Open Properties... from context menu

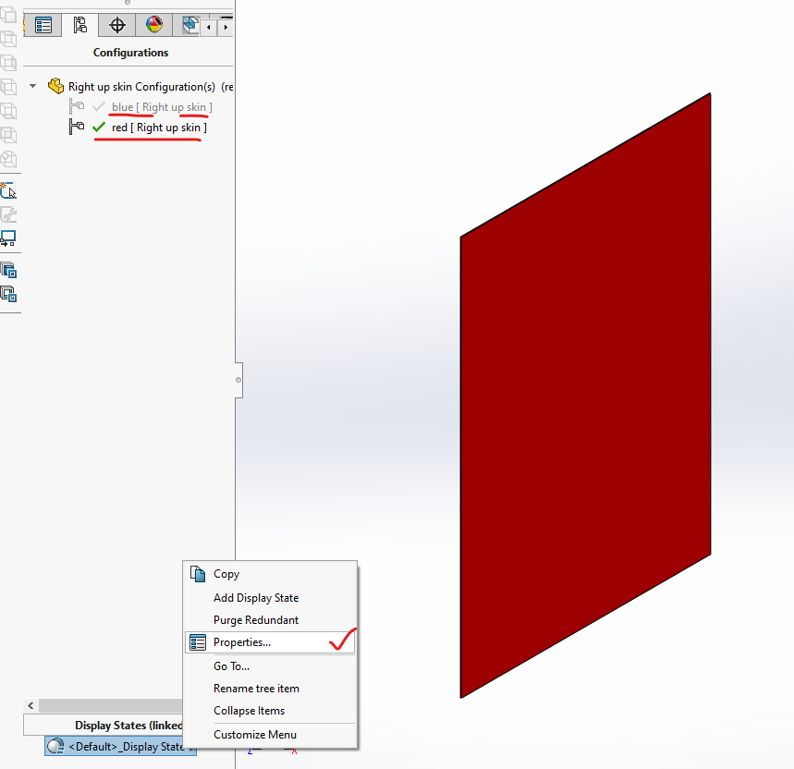(270, 642)
